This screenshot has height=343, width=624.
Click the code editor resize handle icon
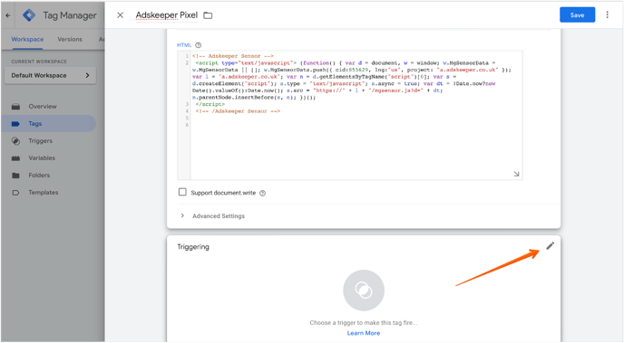tap(516, 174)
